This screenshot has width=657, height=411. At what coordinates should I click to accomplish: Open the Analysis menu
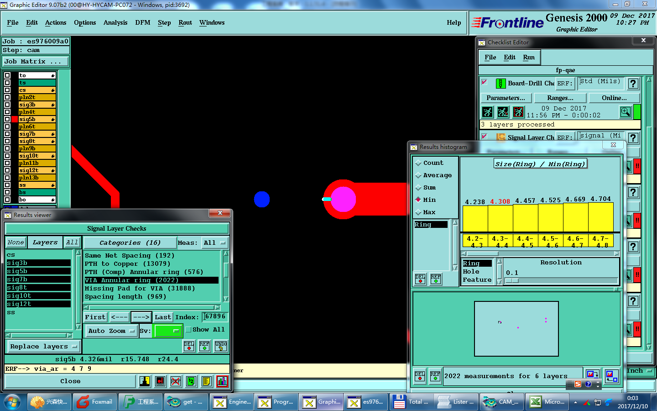pos(115,22)
